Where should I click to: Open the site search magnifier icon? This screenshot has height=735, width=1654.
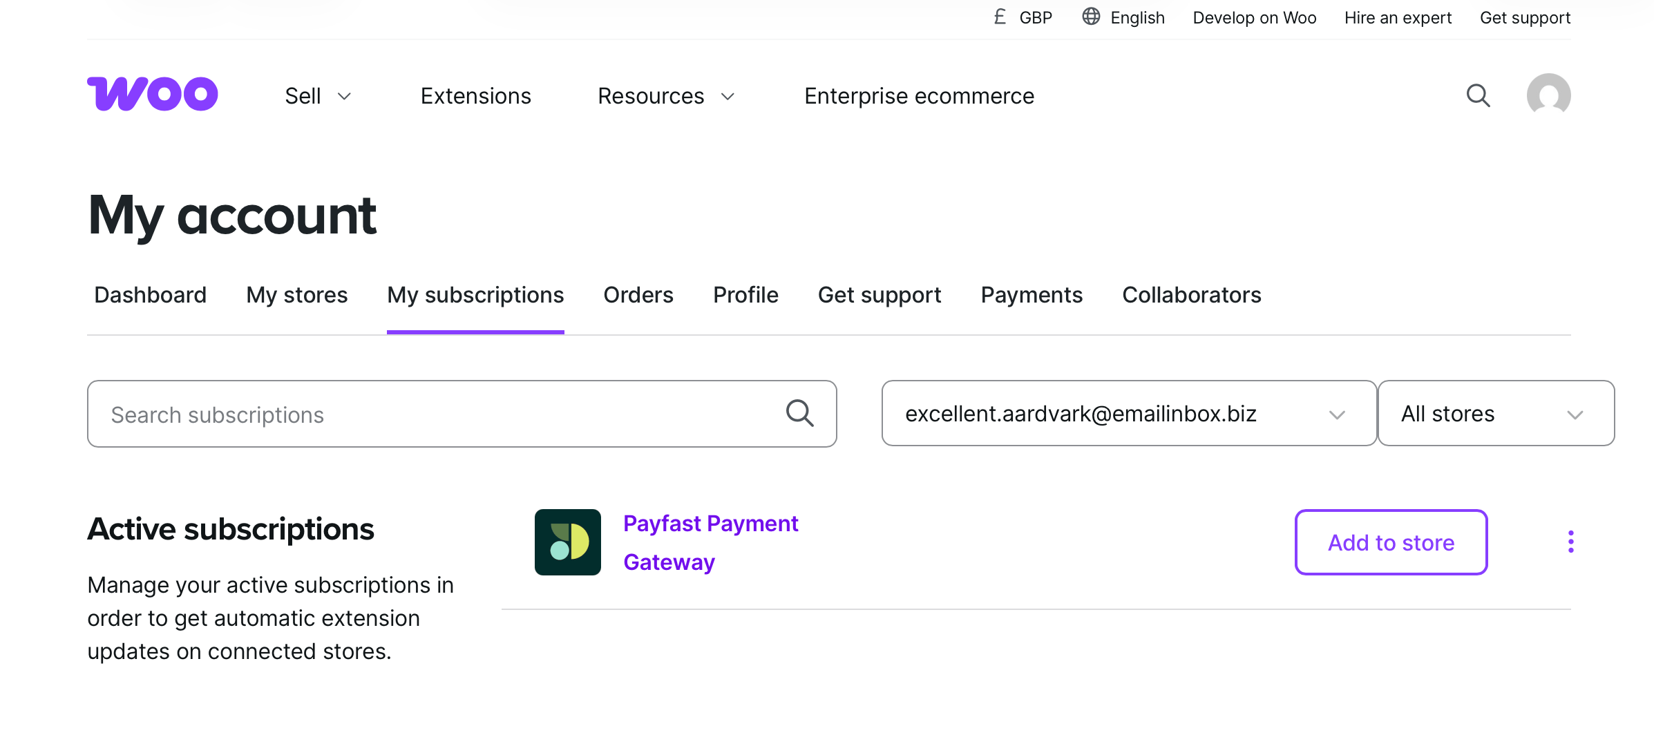point(1478,95)
